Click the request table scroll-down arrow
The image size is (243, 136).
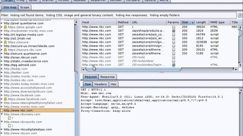coord(240,65)
